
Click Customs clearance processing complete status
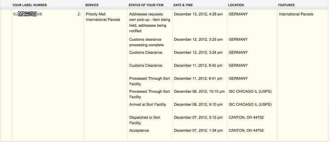click(x=147, y=42)
